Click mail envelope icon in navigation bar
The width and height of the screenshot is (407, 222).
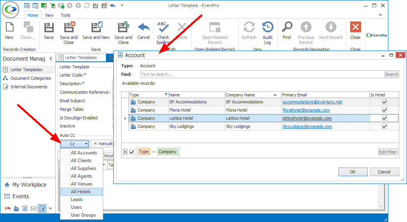(33, 208)
